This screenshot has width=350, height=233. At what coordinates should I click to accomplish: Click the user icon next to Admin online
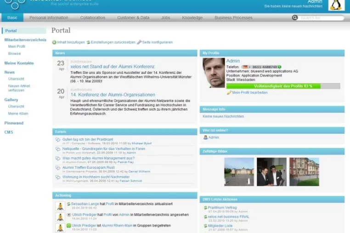pyautogui.click(x=206, y=138)
